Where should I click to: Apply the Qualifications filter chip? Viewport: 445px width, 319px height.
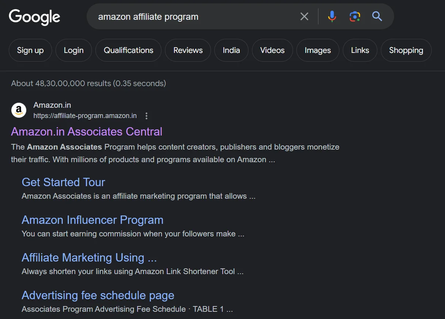pos(128,50)
